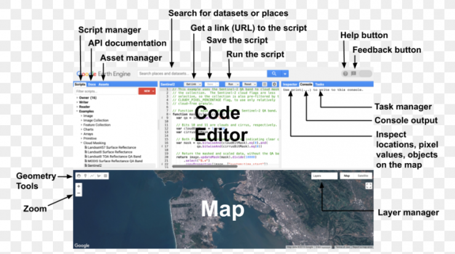455x254 pixels.
Task: Open the Tasks tab
Action: (320, 84)
